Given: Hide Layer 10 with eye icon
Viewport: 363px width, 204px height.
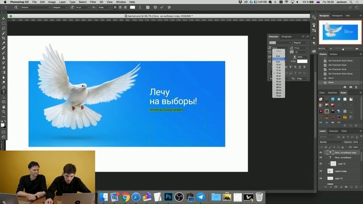Looking at the screenshot, I should click(321, 178).
